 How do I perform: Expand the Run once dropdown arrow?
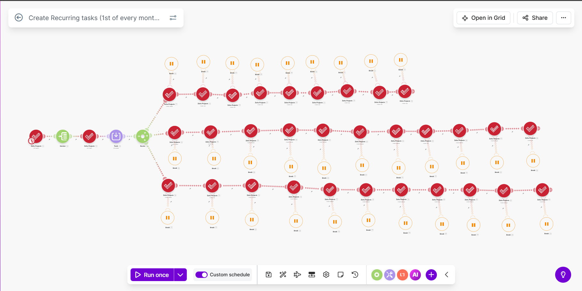tap(180, 275)
